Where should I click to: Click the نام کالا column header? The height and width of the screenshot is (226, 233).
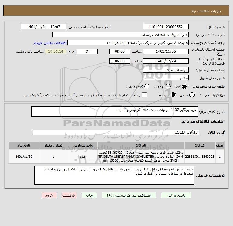coord(141,145)
